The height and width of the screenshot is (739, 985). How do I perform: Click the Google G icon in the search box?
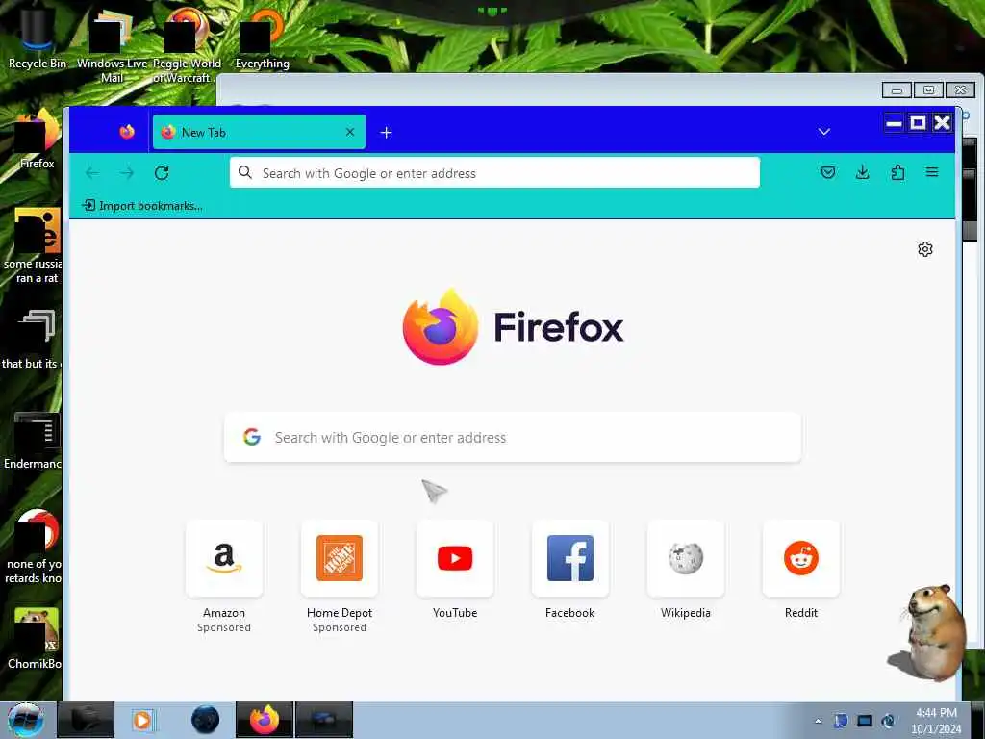pos(252,437)
